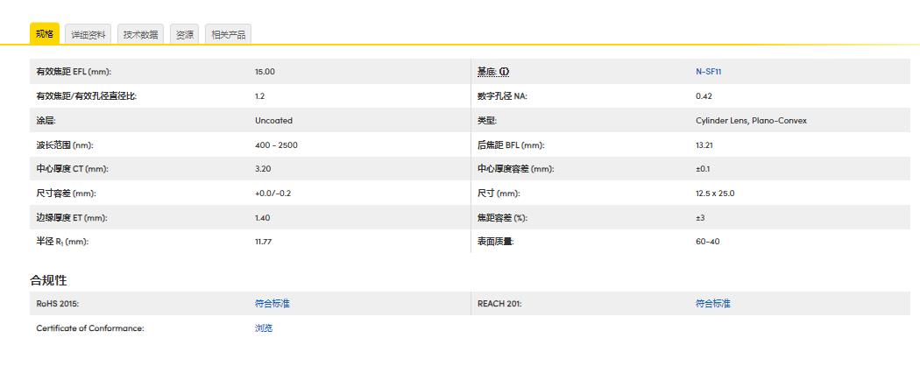Click the surface quality 60-40 value
The width and height of the screenshot is (920, 366).
point(707,242)
